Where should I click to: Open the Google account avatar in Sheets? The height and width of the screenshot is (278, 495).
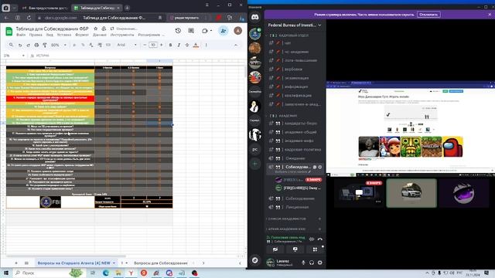[237, 31]
